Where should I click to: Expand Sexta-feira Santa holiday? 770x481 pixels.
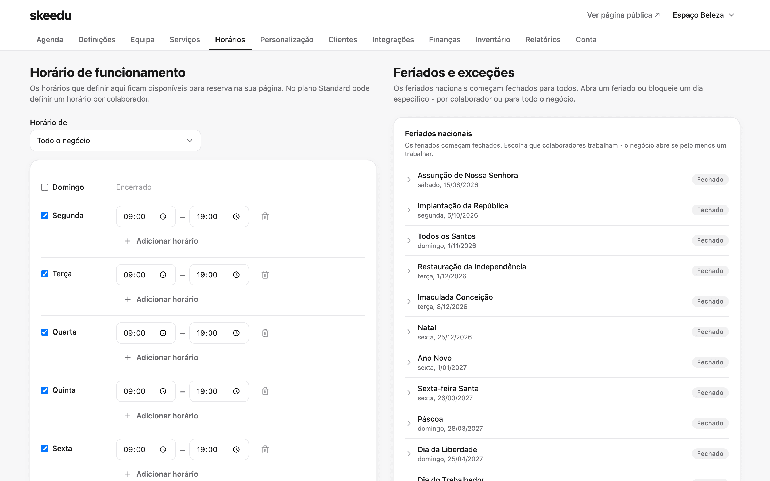pyautogui.click(x=409, y=393)
